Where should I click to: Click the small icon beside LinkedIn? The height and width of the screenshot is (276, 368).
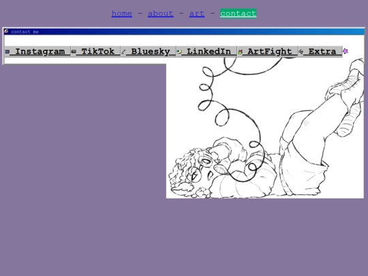tap(179, 52)
